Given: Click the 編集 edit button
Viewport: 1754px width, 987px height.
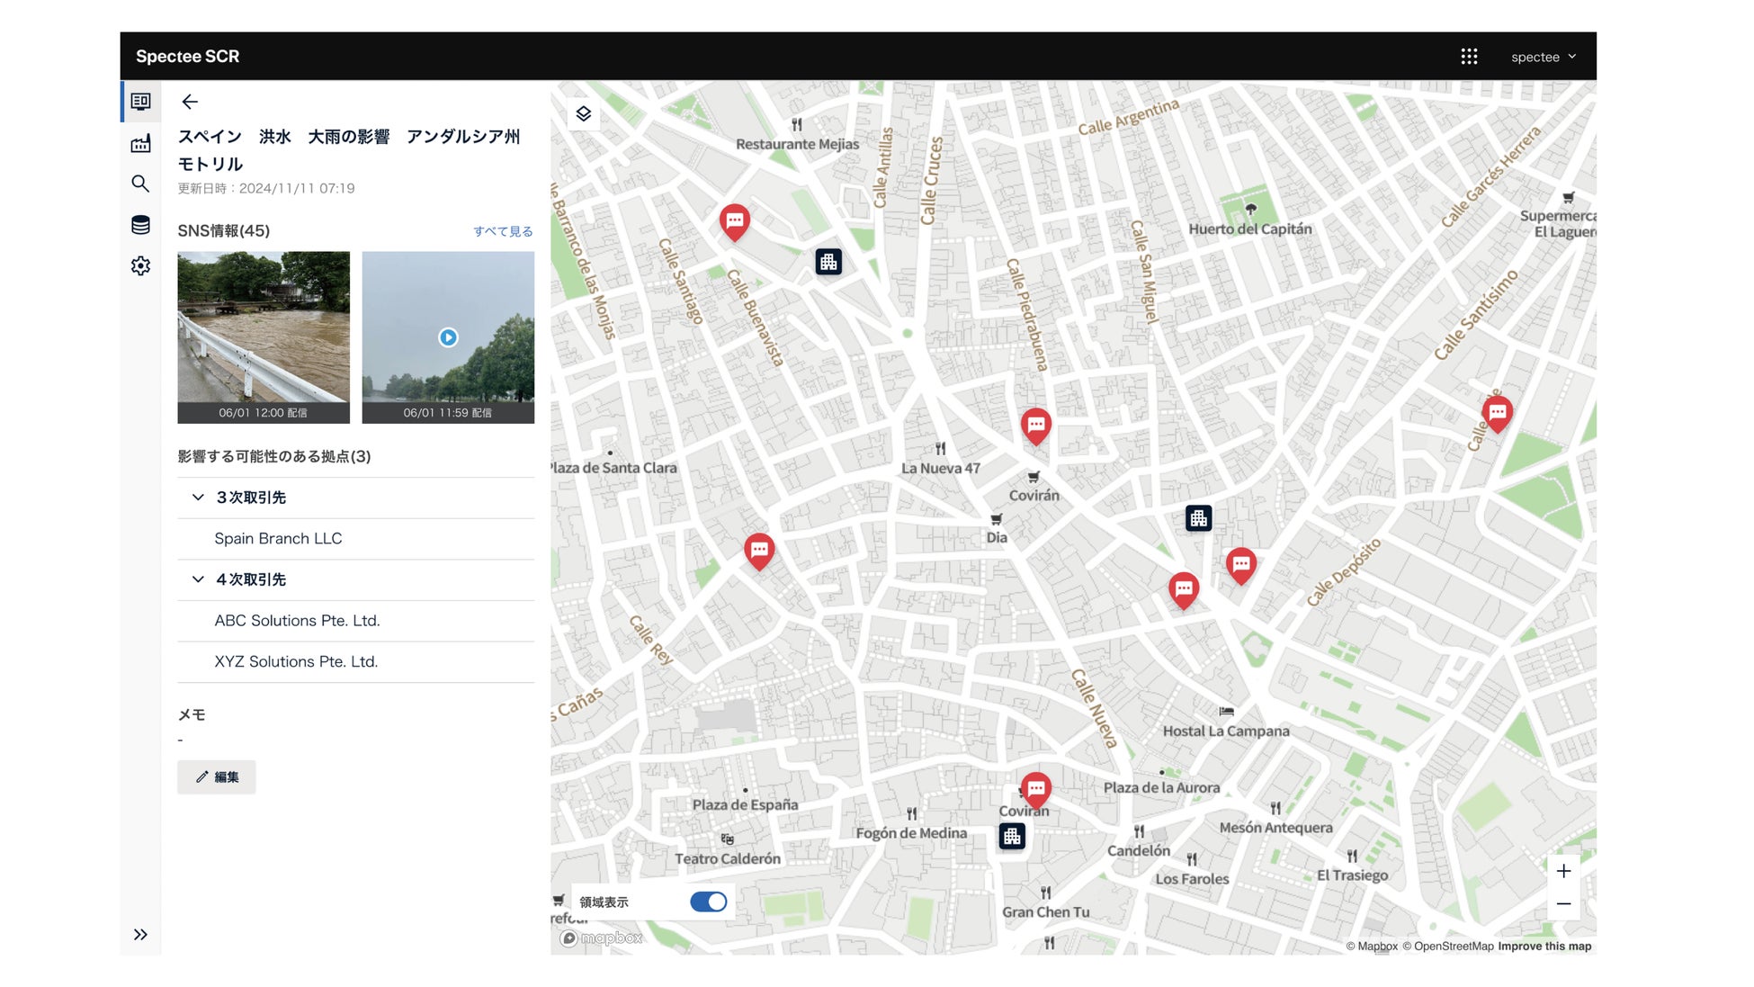Looking at the screenshot, I should click(217, 777).
